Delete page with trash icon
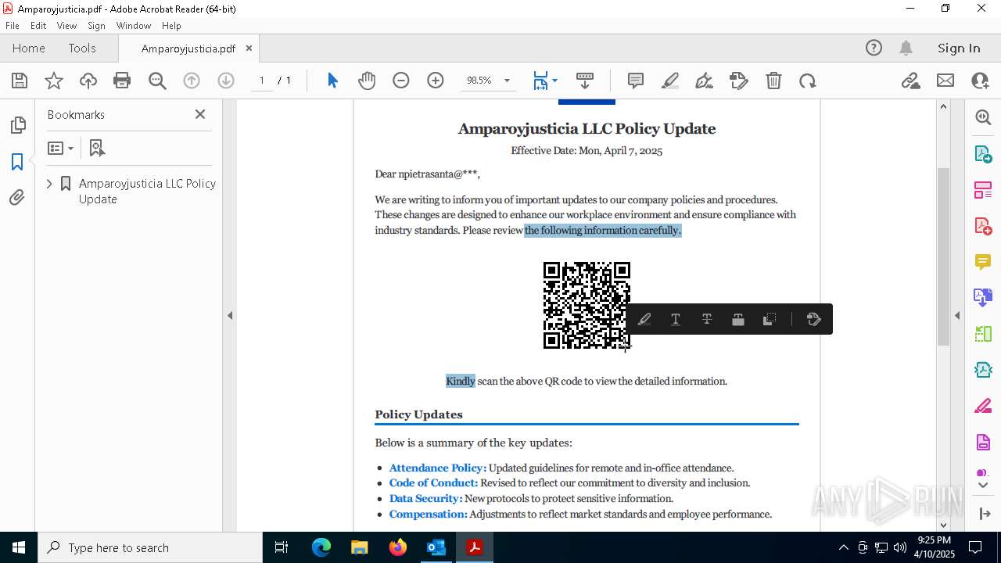This screenshot has height=563, width=1001. tap(773, 81)
